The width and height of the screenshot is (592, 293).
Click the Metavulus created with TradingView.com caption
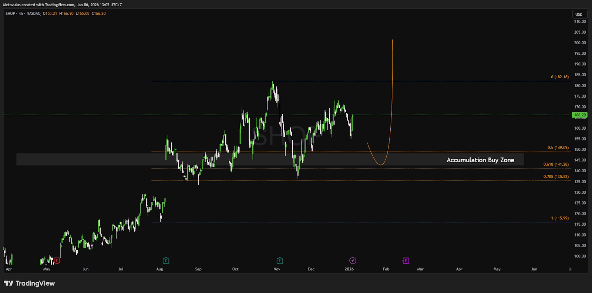pyautogui.click(x=62, y=5)
